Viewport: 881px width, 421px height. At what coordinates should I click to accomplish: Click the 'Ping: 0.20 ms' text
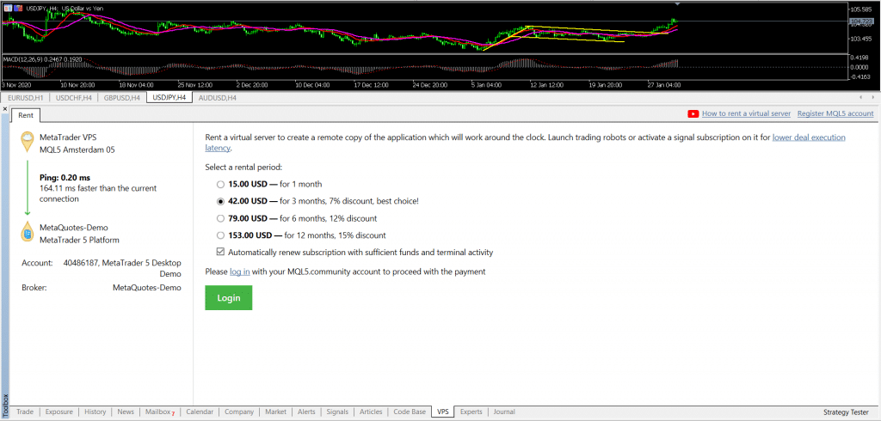65,178
